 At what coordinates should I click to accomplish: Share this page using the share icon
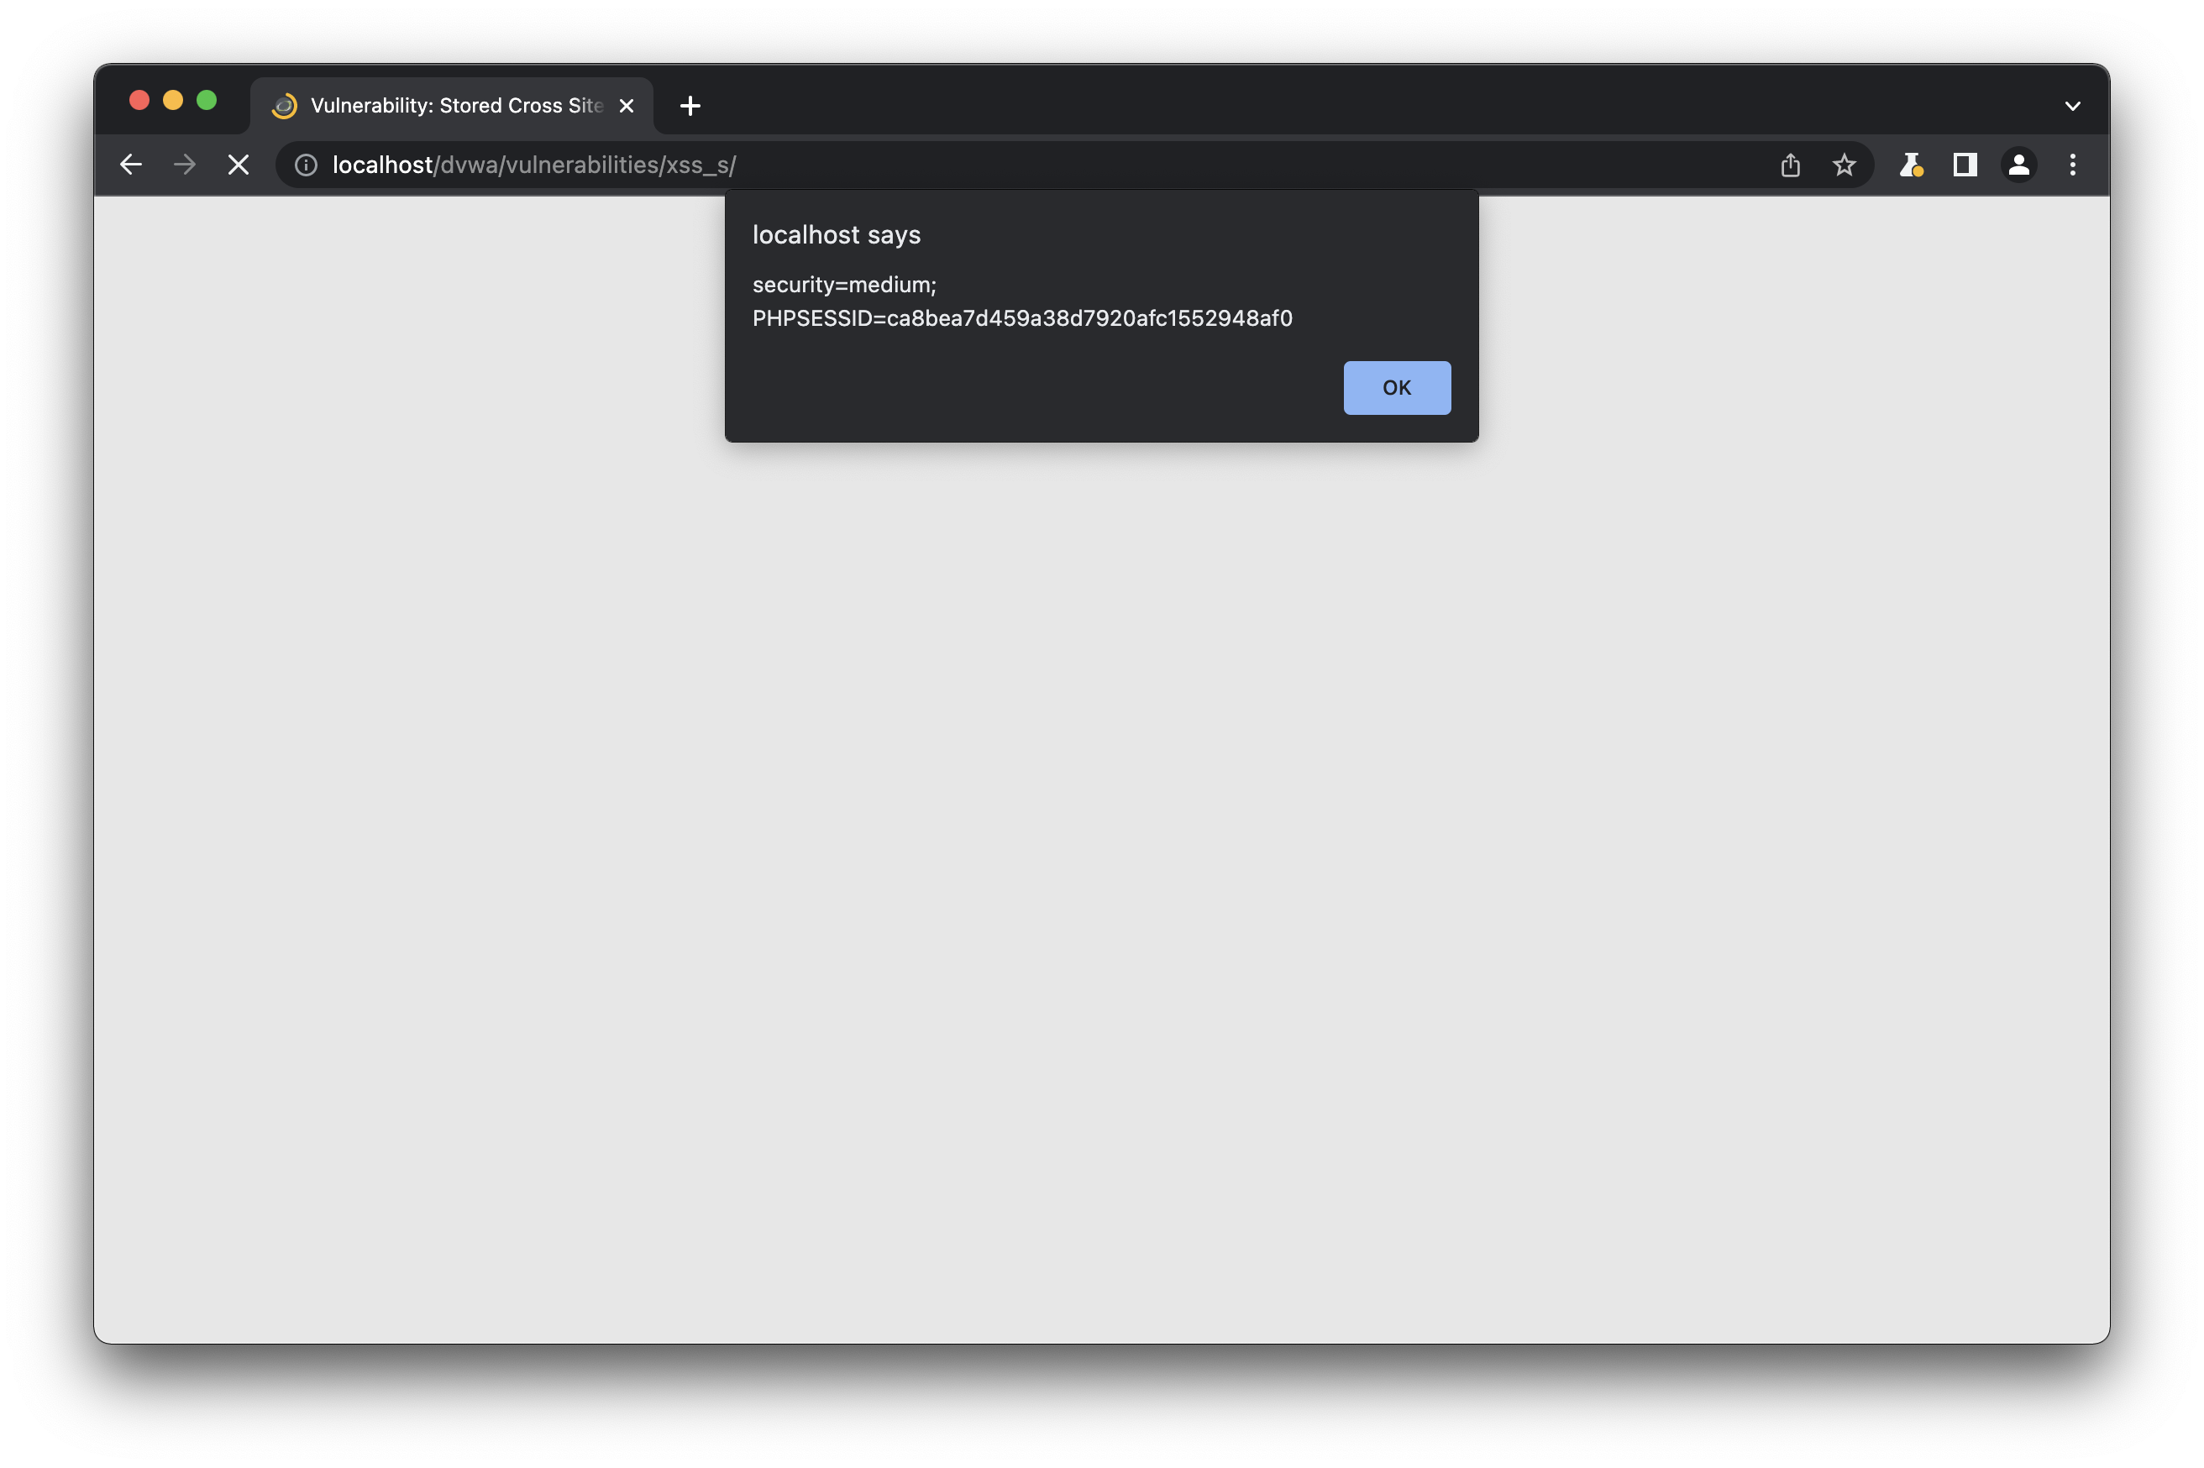click(1790, 165)
